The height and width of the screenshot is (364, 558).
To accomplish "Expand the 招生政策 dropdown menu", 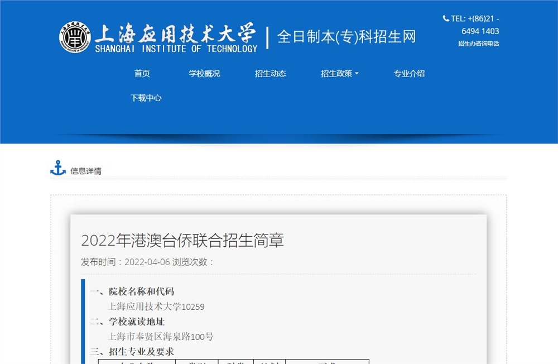I will [339, 73].
